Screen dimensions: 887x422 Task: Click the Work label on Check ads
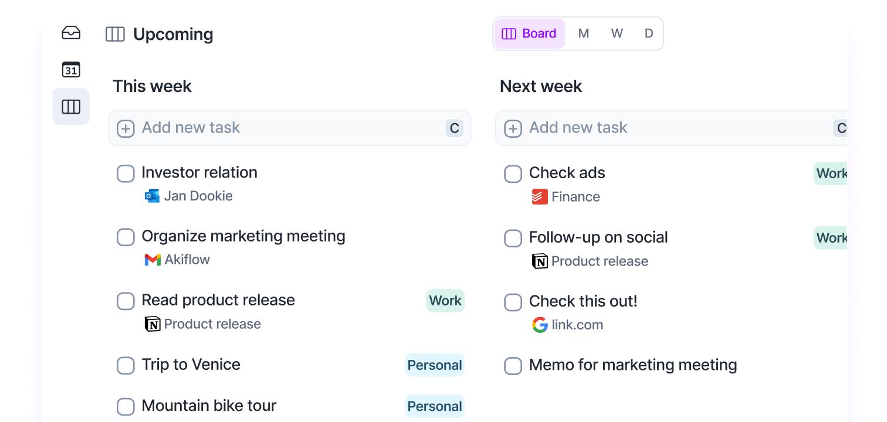[831, 173]
